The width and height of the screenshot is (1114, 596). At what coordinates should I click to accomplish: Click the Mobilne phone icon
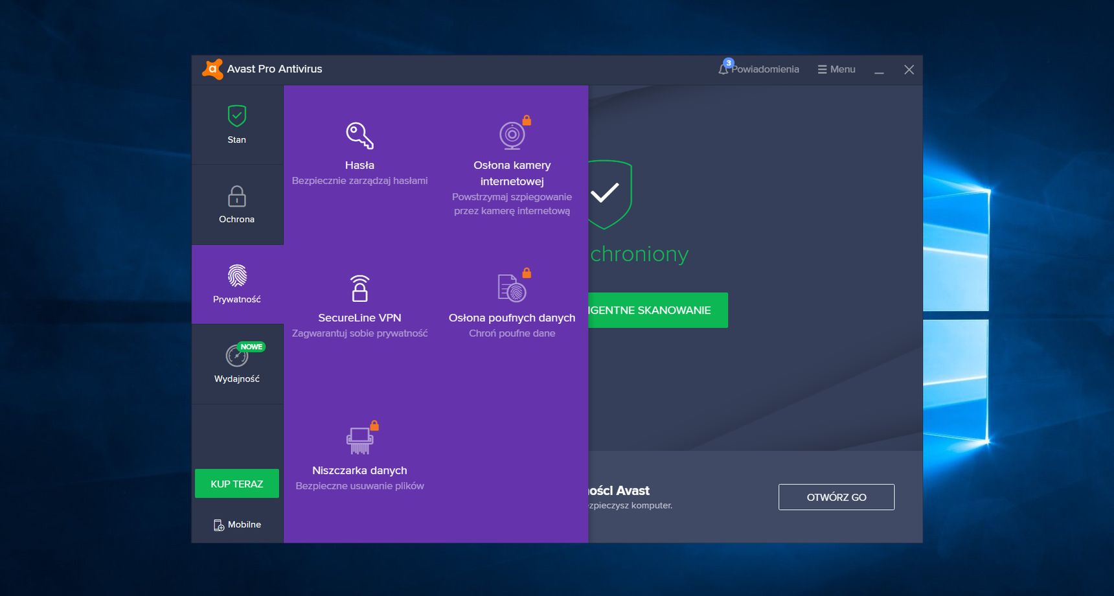(219, 525)
